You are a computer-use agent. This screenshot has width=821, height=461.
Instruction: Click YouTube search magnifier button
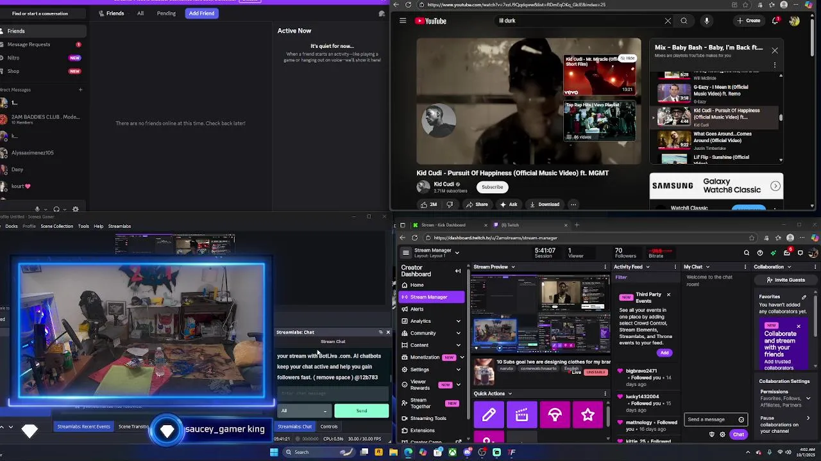coord(684,20)
